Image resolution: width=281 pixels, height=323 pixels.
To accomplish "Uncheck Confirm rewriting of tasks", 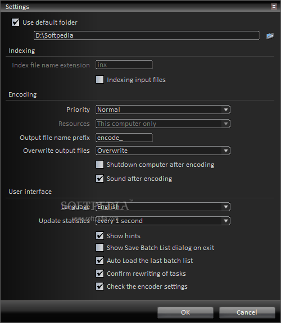I will pos(100,274).
